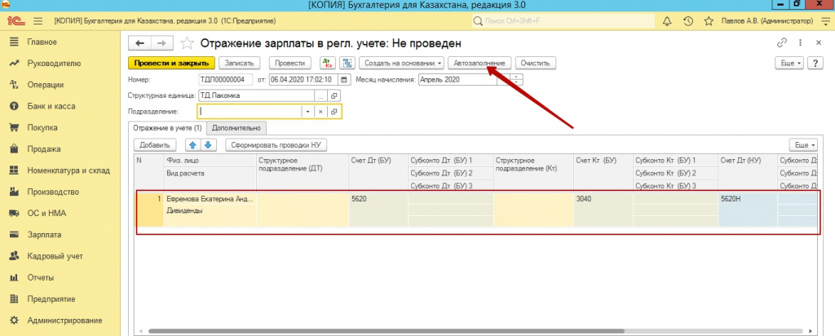Click the Автозаполнение button
This screenshot has width=835, height=336.
[479, 63]
